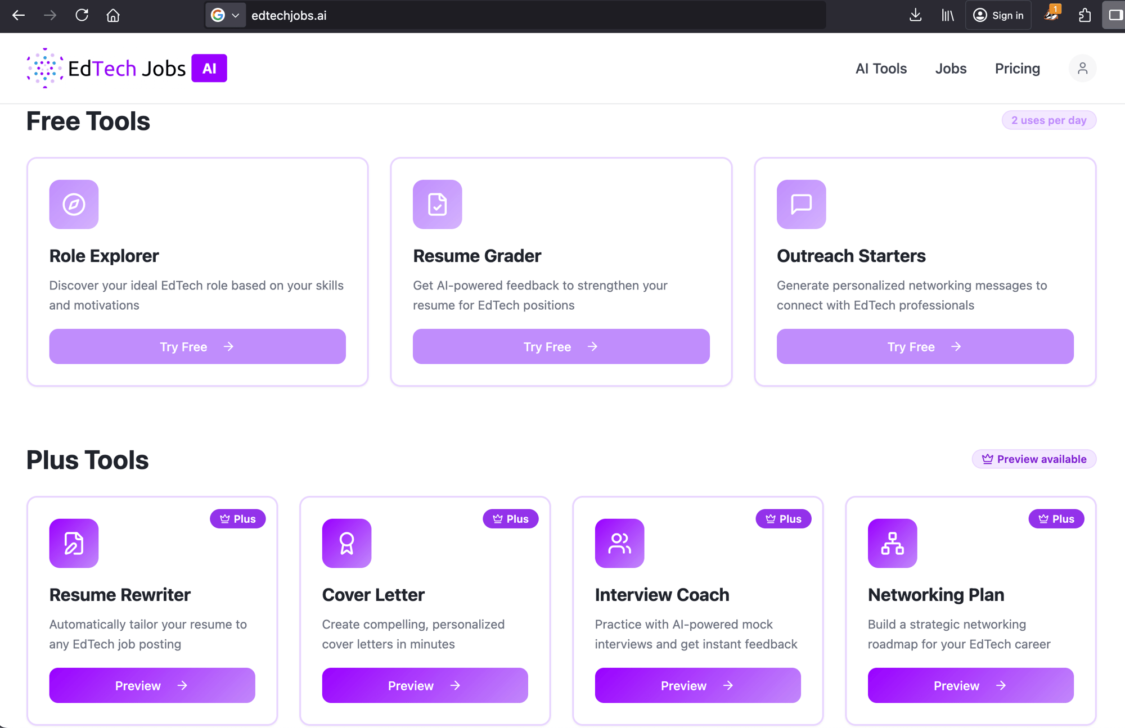Click Try Free on Outreach Starters
The height and width of the screenshot is (728, 1125).
(x=925, y=346)
